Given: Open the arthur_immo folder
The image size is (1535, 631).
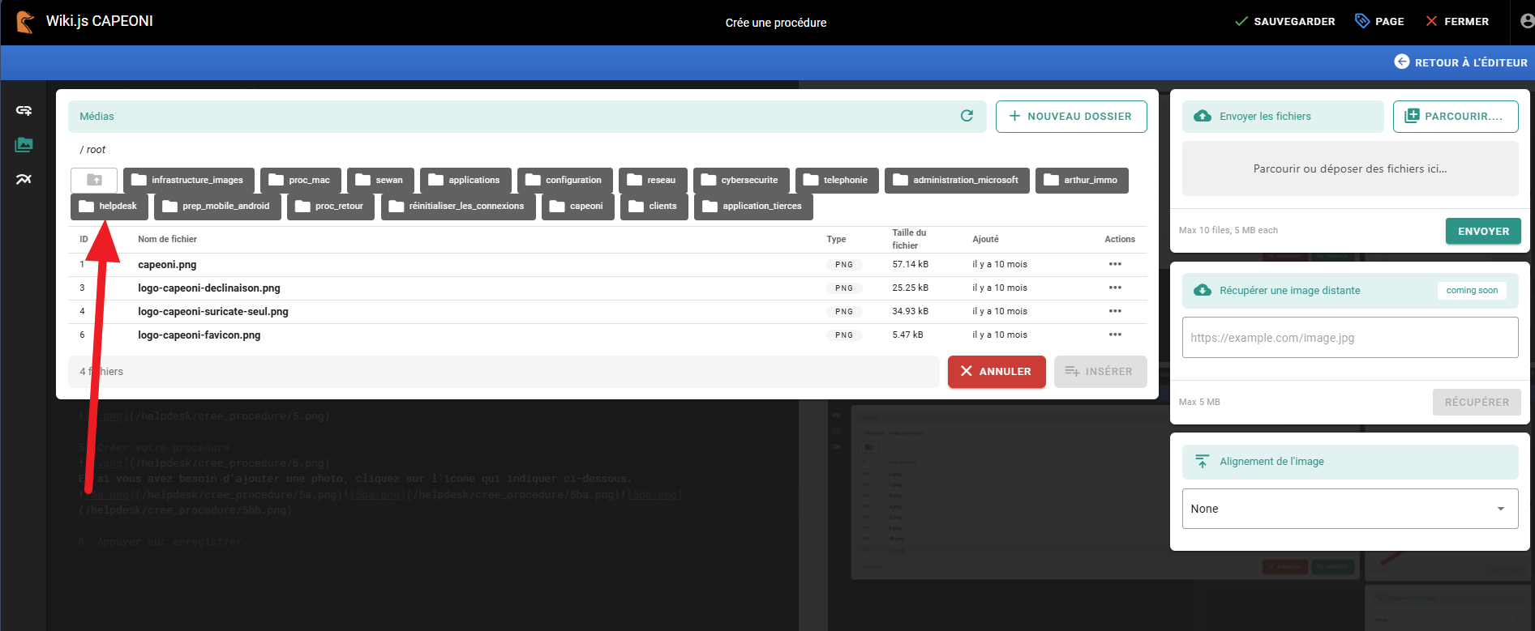Looking at the screenshot, I should point(1082,180).
